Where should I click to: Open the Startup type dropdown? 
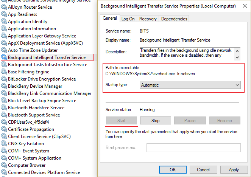coord(190,85)
